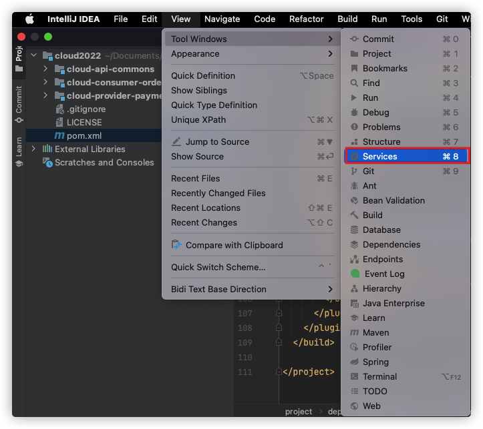
Task: Choose Recent Changes
Action: tap(253, 223)
